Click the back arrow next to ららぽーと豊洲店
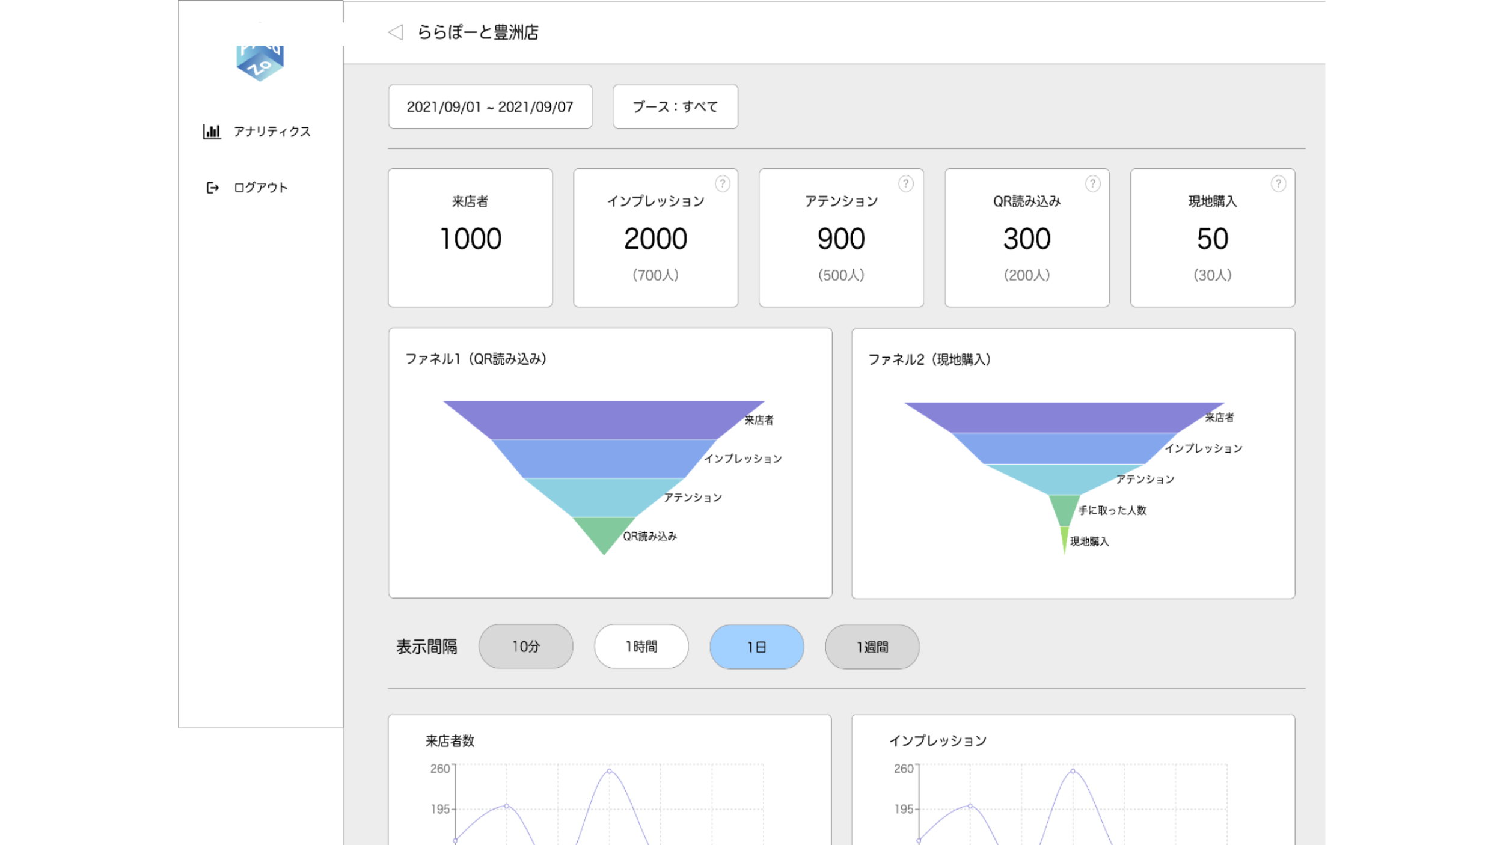 [395, 32]
